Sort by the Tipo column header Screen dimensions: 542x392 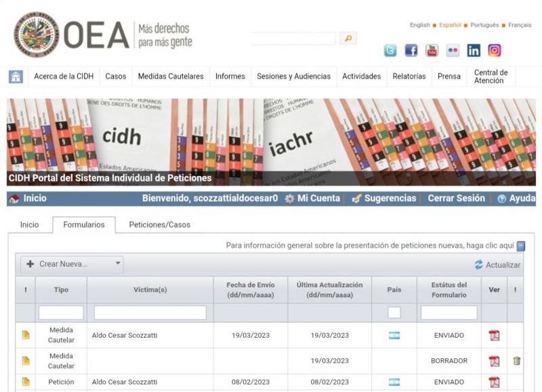(61, 290)
